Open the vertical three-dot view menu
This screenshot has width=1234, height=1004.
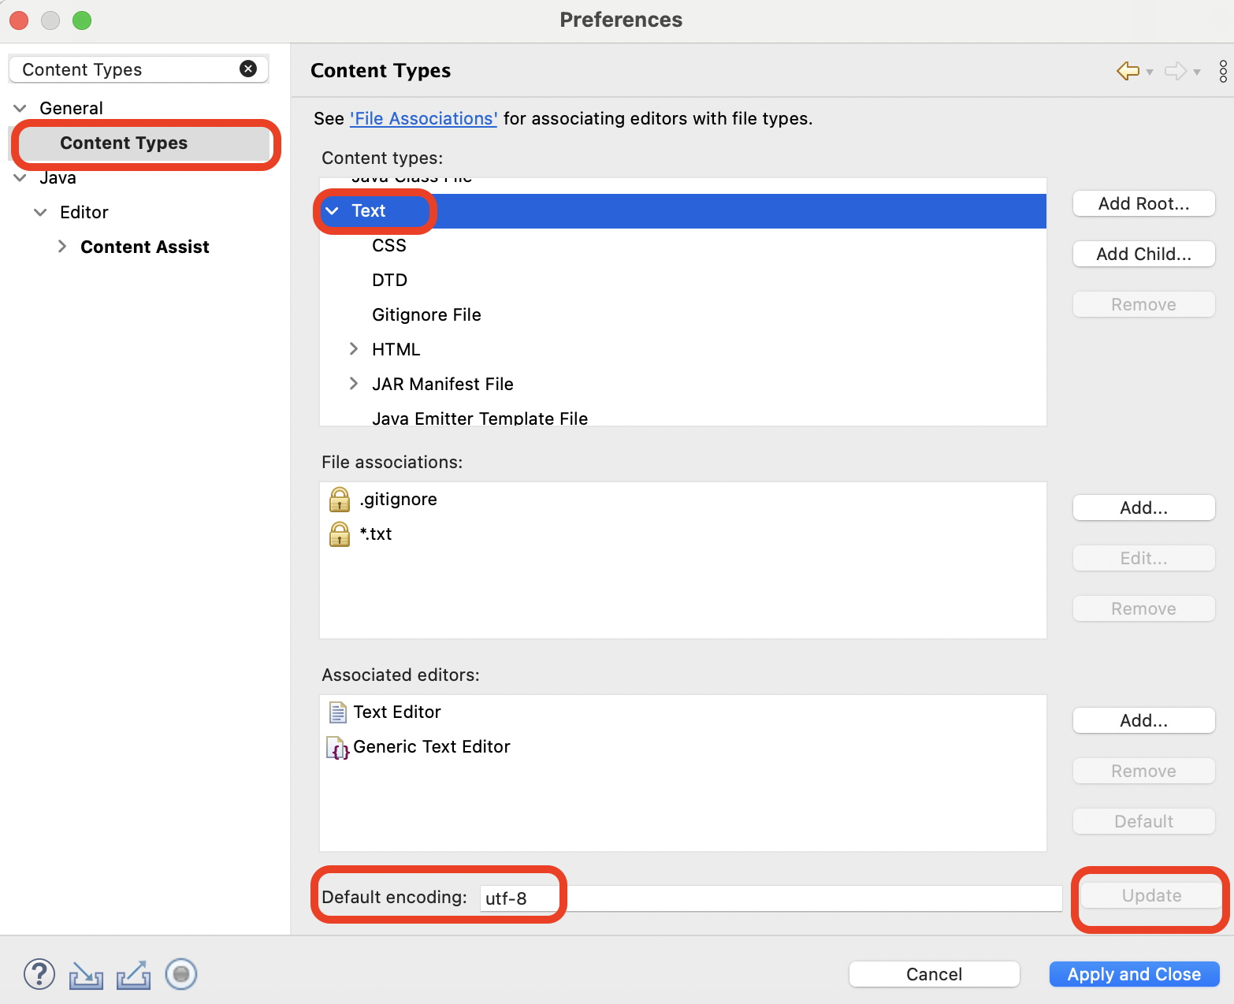tap(1222, 71)
